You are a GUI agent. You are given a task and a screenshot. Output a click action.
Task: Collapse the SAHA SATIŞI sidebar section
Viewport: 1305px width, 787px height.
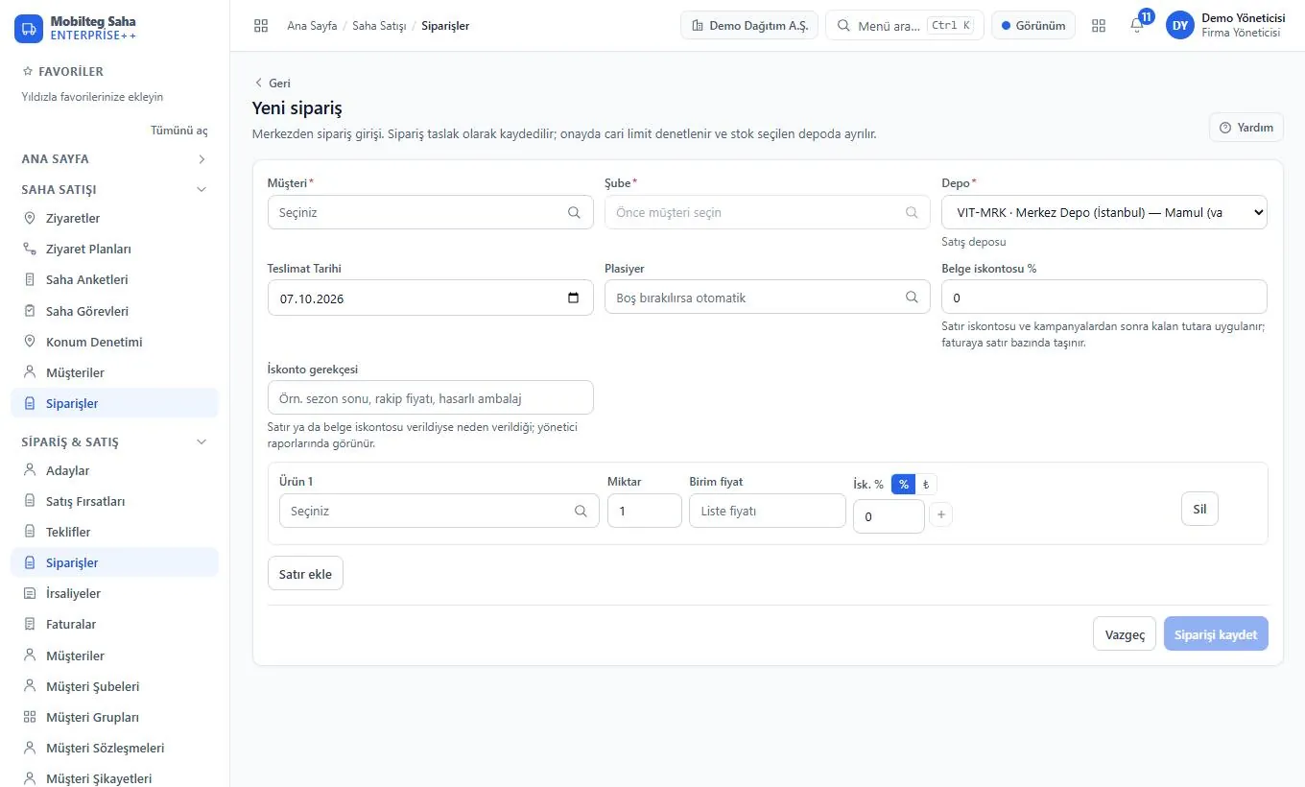tap(114, 189)
